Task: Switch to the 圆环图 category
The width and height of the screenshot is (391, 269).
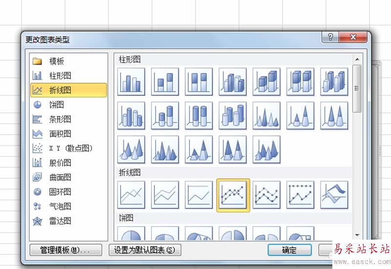Action: point(68,192)
